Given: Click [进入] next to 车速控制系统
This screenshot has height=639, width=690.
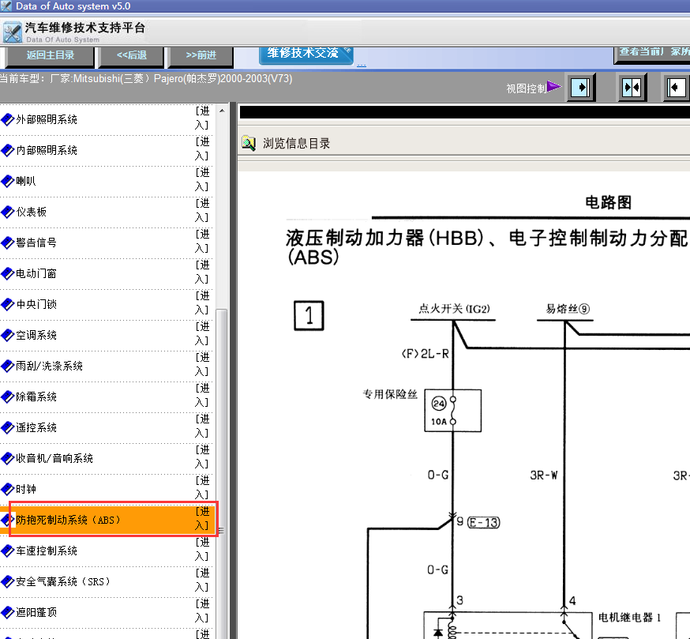Looking at the screenshot, I should tap(202, 550).
